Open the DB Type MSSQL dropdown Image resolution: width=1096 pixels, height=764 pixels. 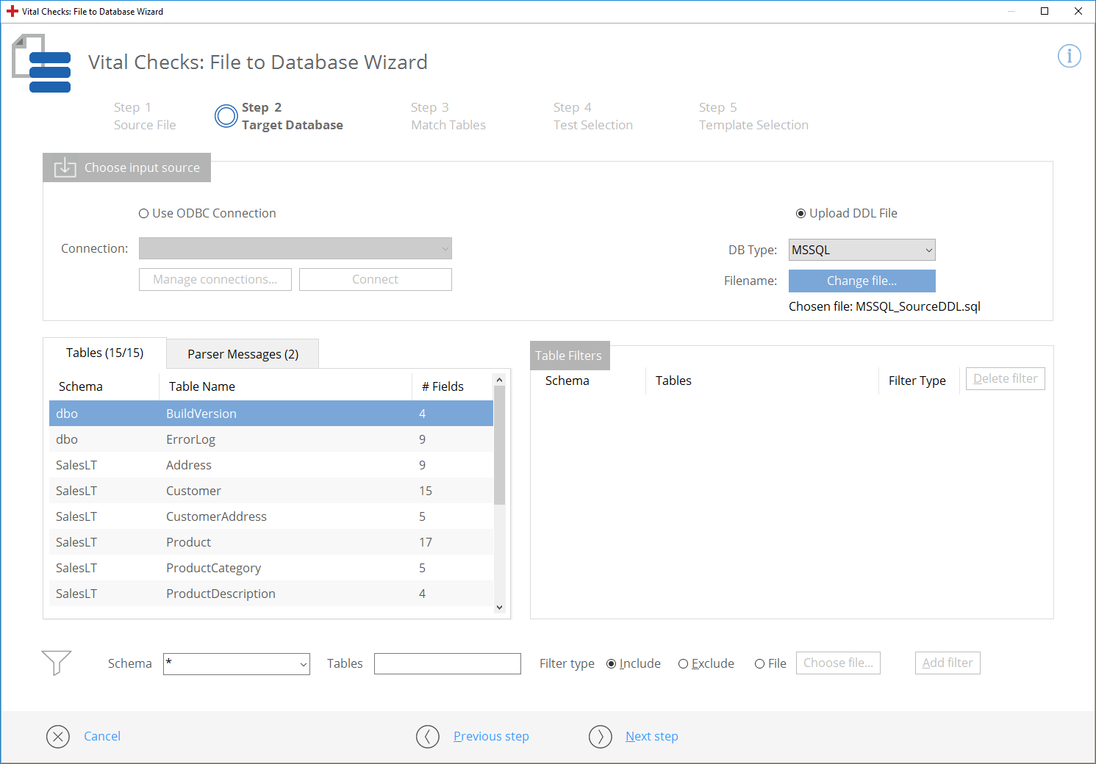coord(862,250)
